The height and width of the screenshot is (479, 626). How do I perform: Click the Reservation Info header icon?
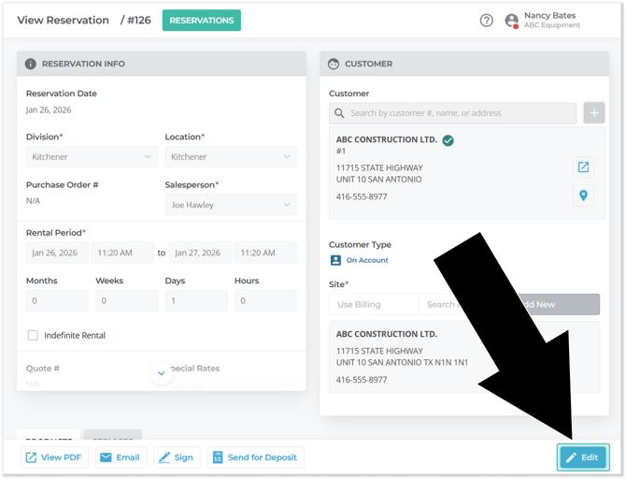[x=31, y=64]
